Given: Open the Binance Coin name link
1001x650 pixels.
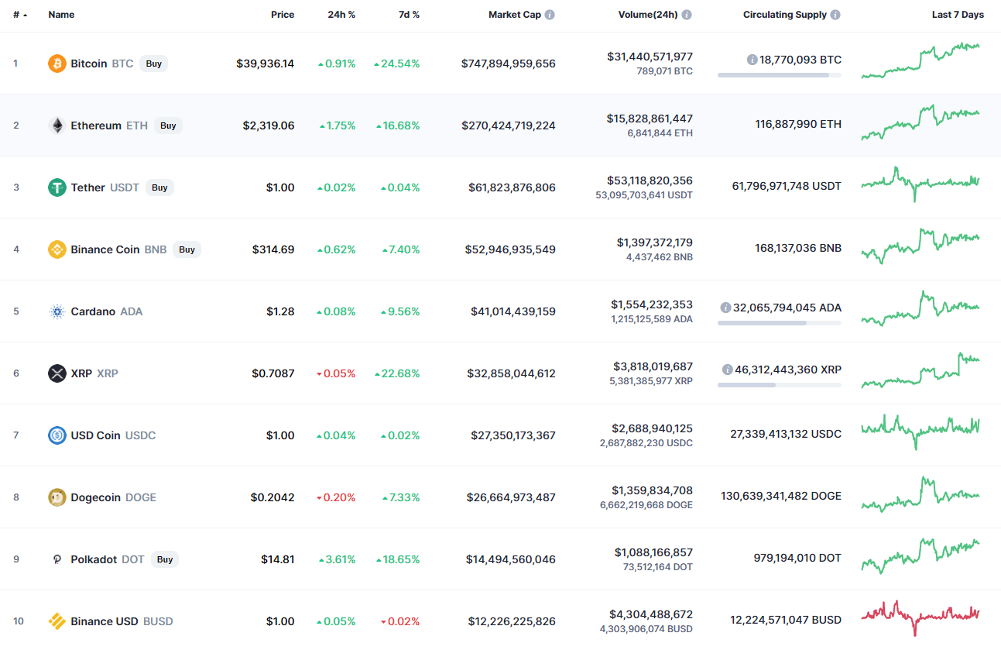Looking at the screenshot, I should [105, 249].
